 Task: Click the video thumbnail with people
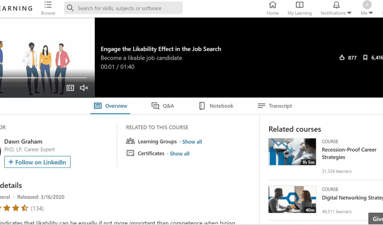click(47, 58)
